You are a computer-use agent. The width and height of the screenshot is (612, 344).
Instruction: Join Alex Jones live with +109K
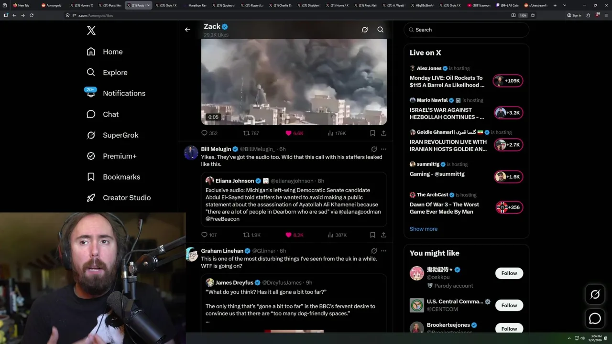pos(508,81)
